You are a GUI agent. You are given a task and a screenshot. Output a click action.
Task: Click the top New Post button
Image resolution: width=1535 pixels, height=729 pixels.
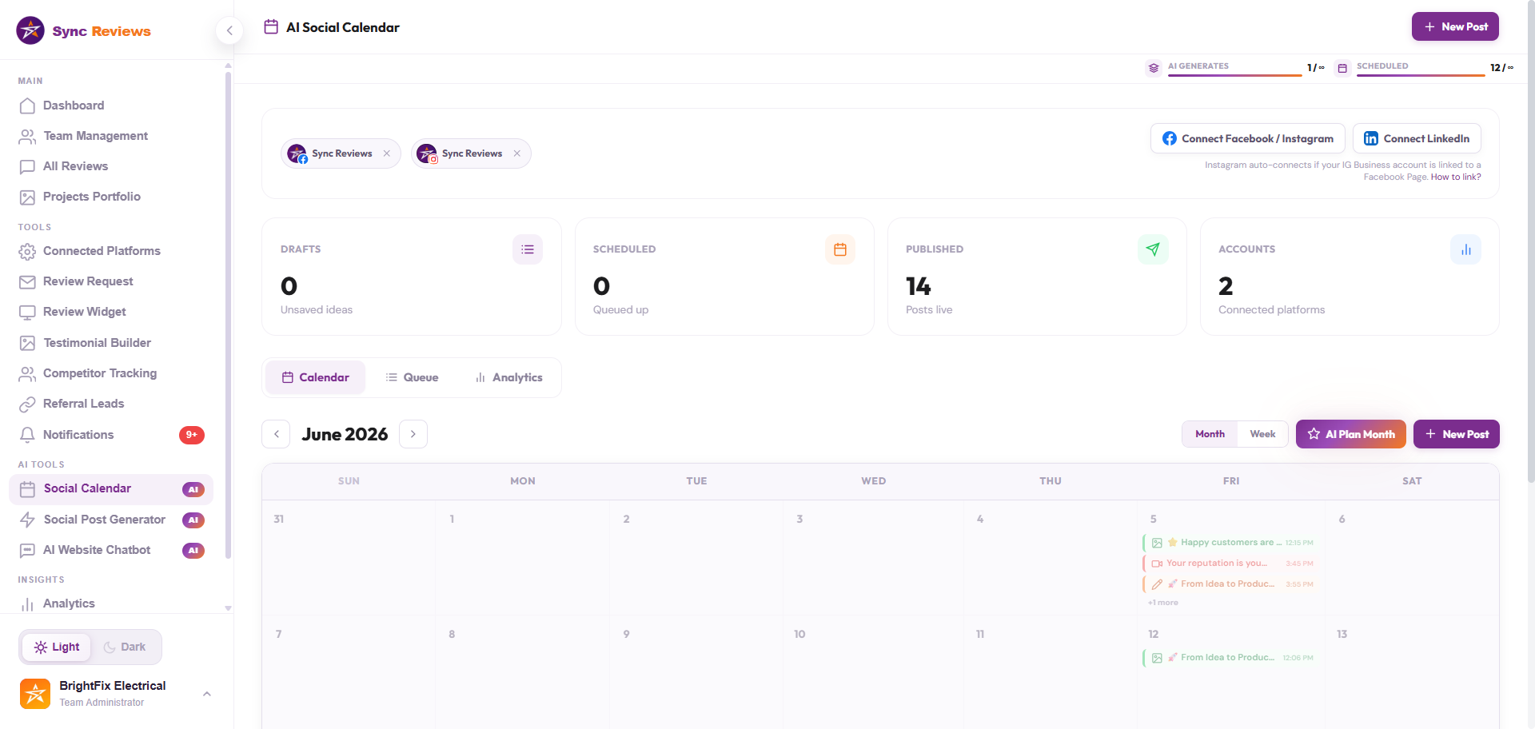click(x=1455, y=26)
